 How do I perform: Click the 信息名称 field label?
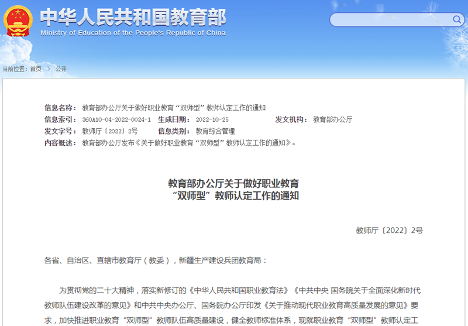[x=60, y=108]
